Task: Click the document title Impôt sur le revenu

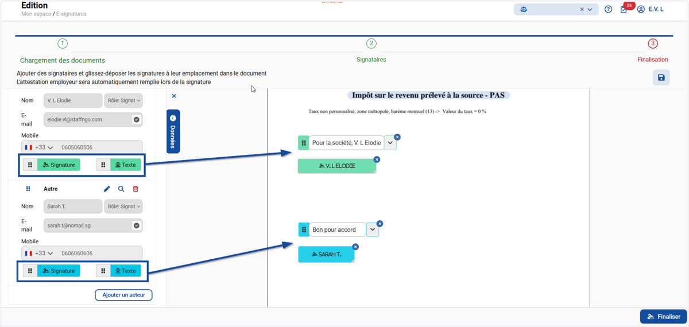Action: 428,95
